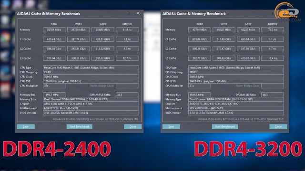Select L2 cache write 310.67 GB/s
This screenshot has height=171, width=305.
pyautogui.click(x=224, y=48)
